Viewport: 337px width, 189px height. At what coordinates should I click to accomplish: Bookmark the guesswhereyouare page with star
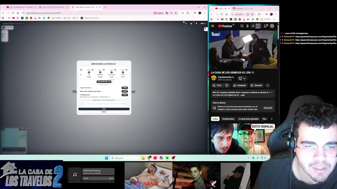pyautogui.click(x=176, y=13)
